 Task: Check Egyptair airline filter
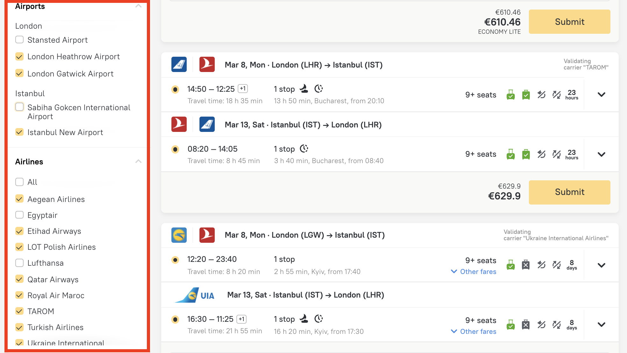tap(19, 215)
